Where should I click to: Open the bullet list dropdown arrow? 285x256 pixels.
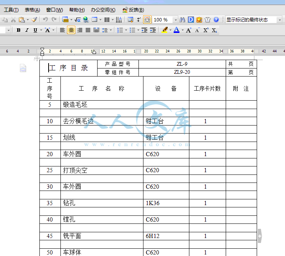point(138,30)
